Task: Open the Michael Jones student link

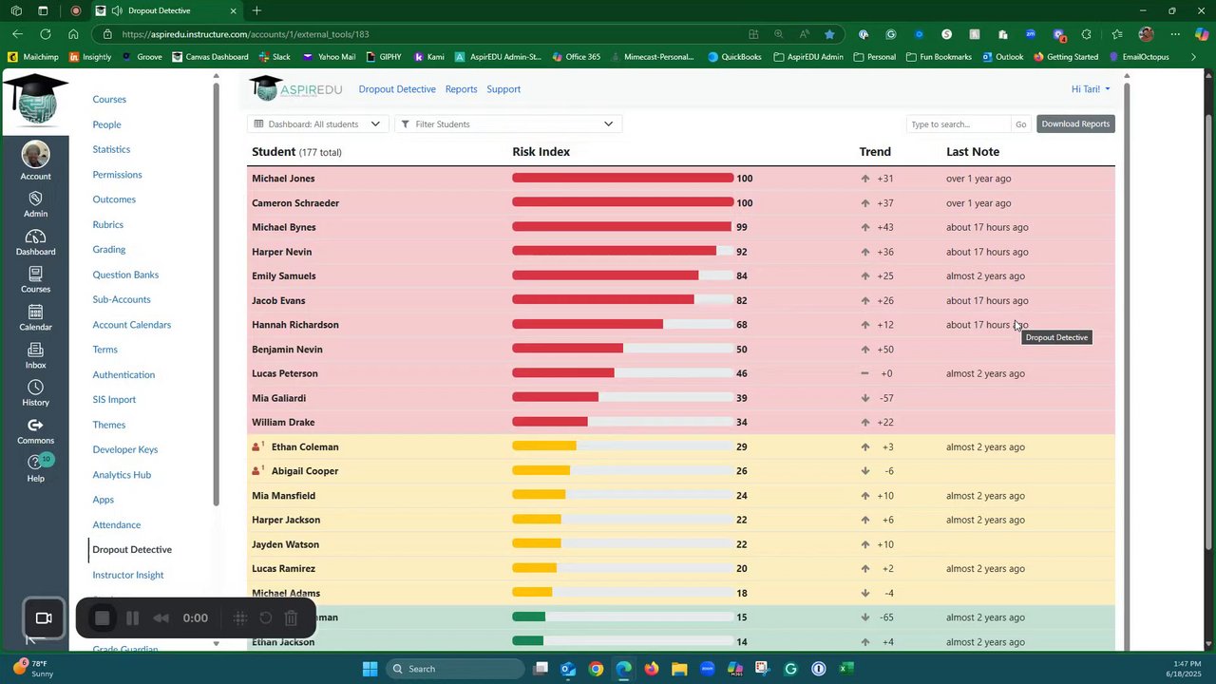Action: [x=283, y=179]
